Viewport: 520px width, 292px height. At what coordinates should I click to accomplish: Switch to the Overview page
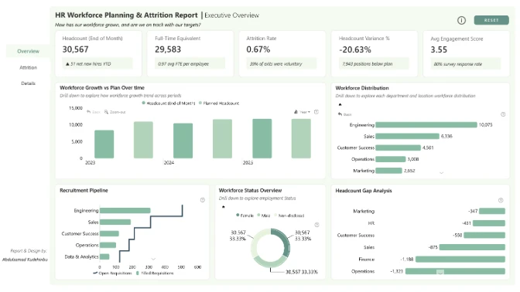pyautogui.click(x=28, y=51)
